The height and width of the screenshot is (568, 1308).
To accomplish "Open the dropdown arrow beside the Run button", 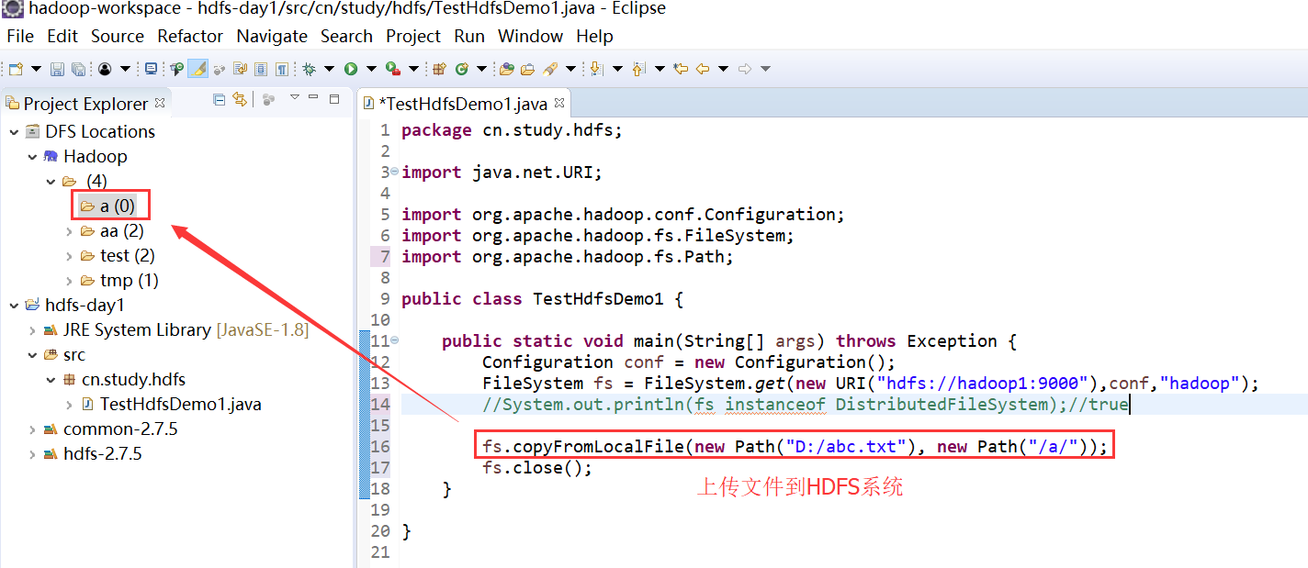I will point(372,68).
